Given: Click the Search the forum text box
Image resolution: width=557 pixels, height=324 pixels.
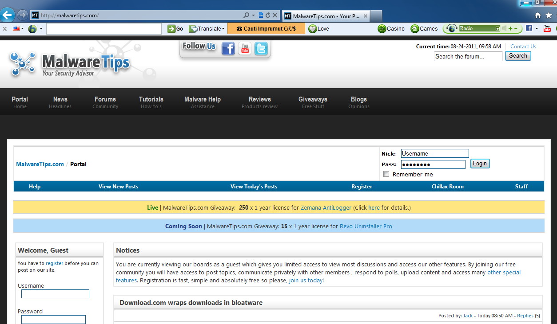Looking at the screenshot, I should [468, 56].
